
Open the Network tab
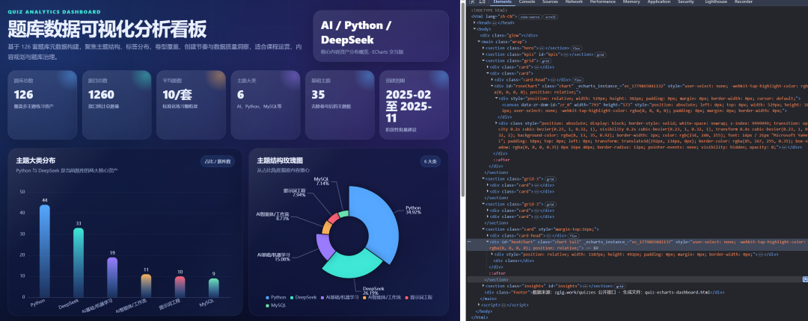[574, 2]
